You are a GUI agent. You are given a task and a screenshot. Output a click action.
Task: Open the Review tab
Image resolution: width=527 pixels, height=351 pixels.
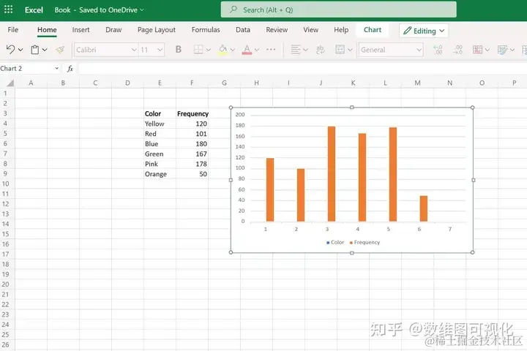pos(277,29)
